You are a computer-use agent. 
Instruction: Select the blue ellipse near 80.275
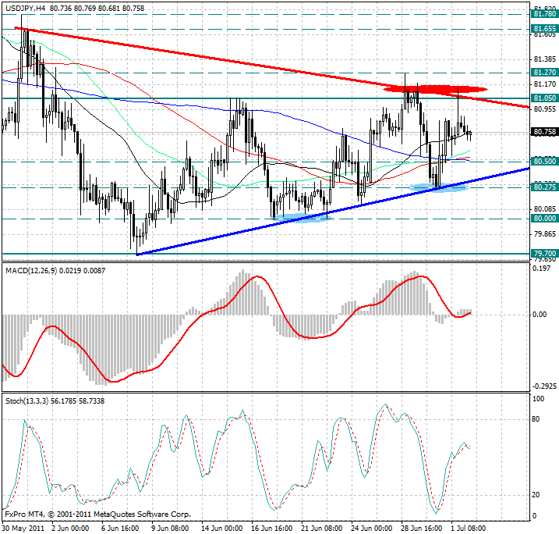(x=438, y=187)
